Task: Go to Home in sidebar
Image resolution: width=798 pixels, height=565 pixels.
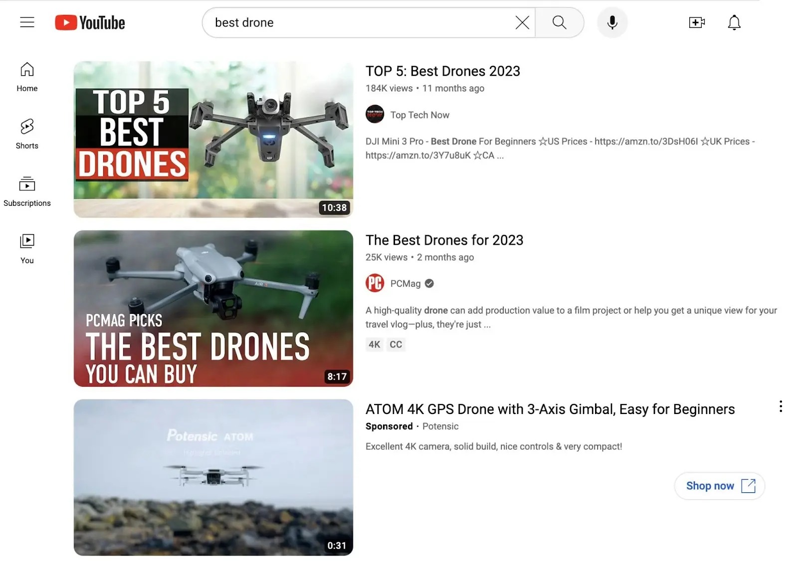Action: click(27, 77)
